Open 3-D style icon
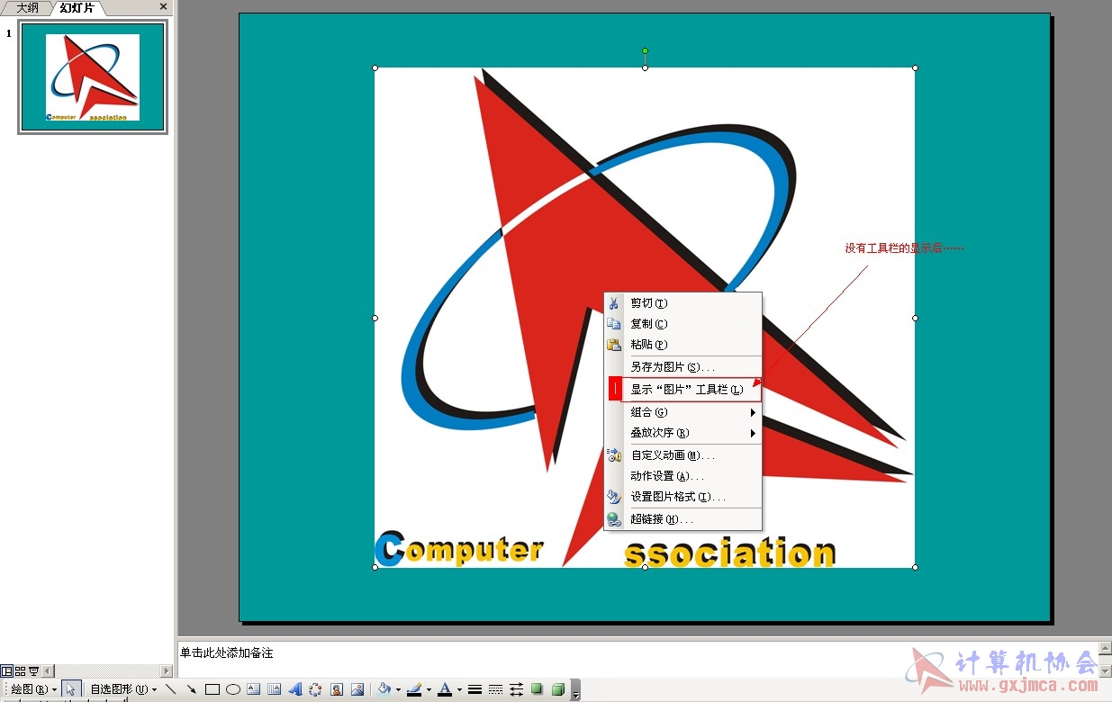The height and width of the screenshot is (702, 1112). (558, 689)
